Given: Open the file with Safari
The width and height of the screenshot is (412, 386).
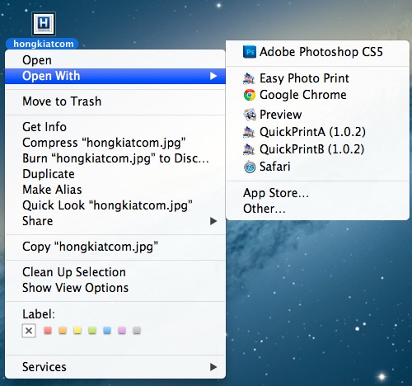Looking at the screenshot, I should [x=317, y=167].
